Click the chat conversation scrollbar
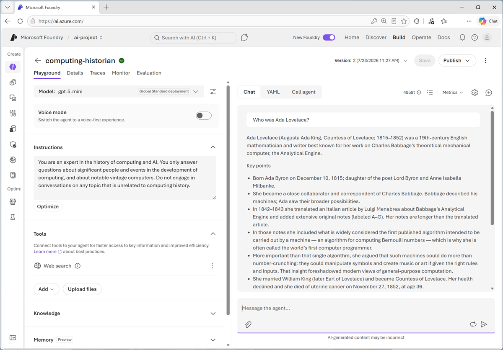Screen dimensions: 503x350 [x=492, y=167]
